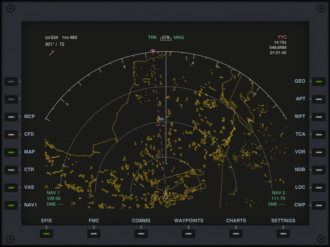Toggle the GEO map overlay button
Viewport: 330px width, 247px height.
[x=318, y=82]
